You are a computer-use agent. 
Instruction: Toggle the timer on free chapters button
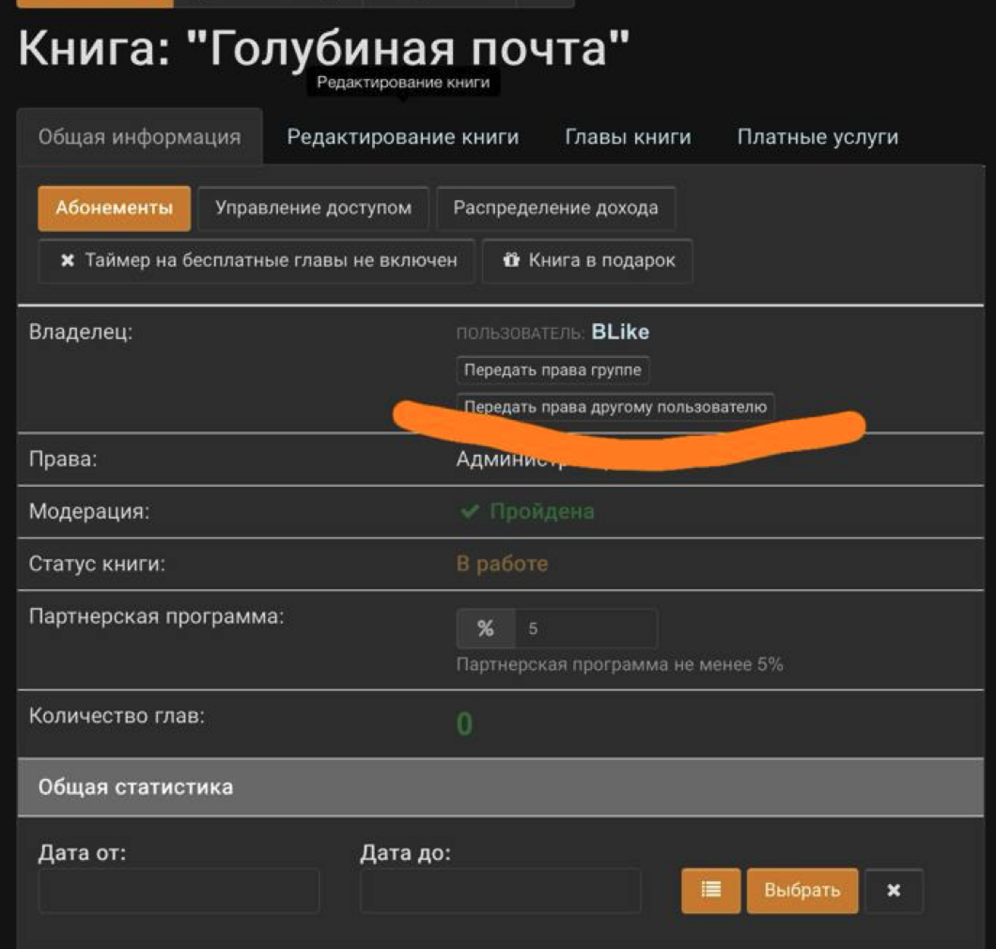(x=257, y=260)
